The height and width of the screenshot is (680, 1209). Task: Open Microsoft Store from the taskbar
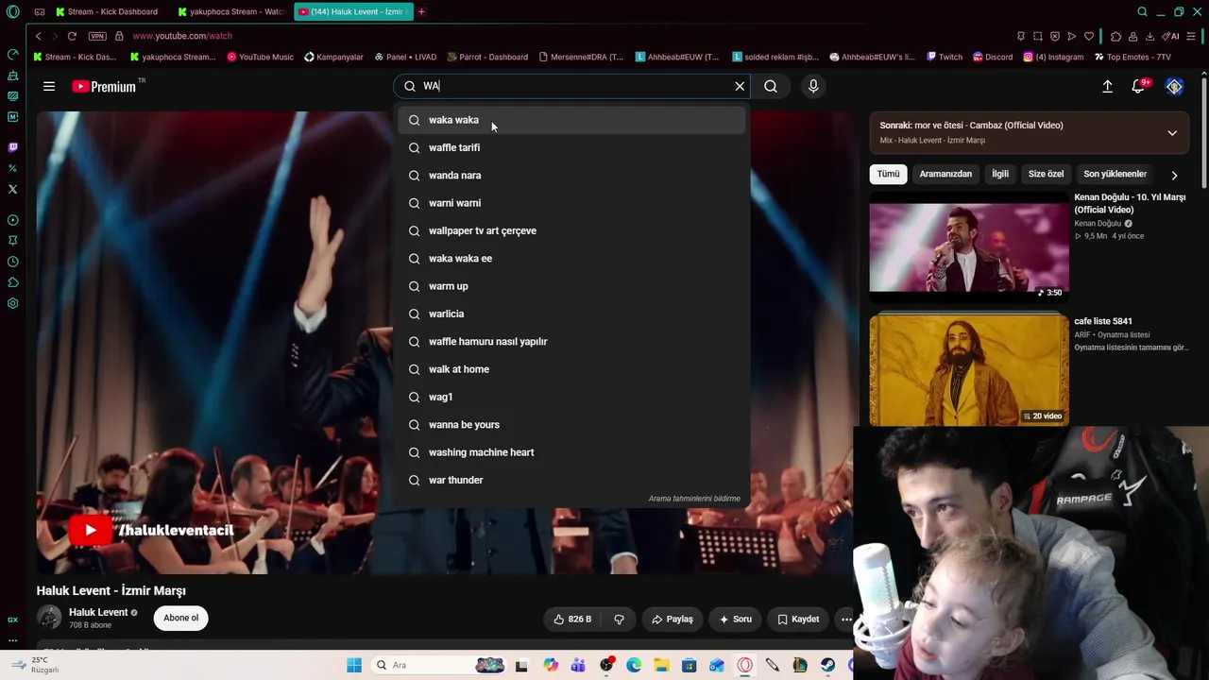click(689, 665)
